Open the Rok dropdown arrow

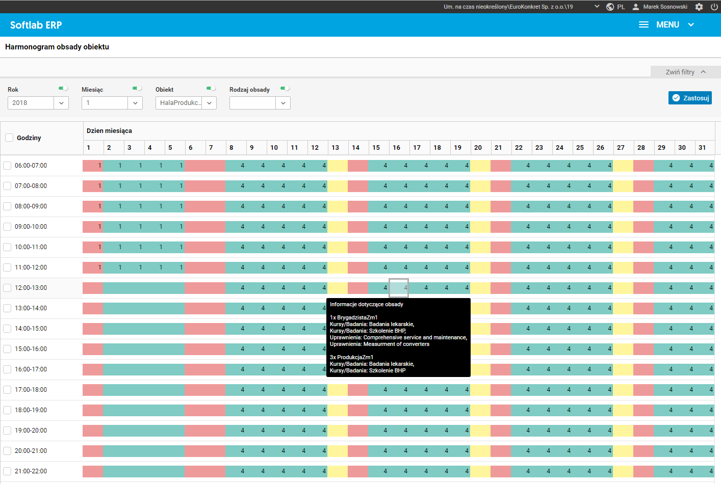61,103
